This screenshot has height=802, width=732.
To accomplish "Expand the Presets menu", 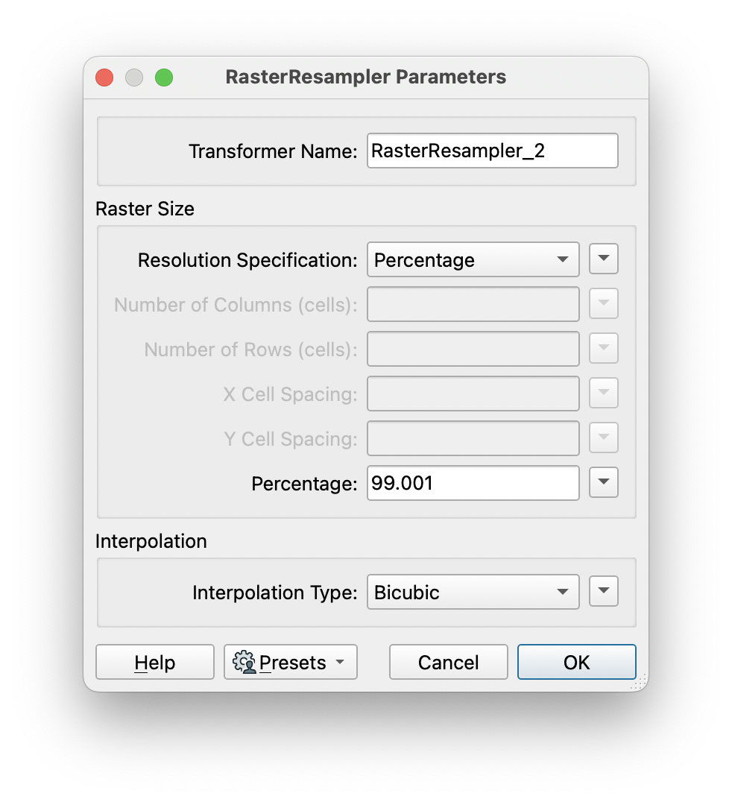I will [290, 662].
